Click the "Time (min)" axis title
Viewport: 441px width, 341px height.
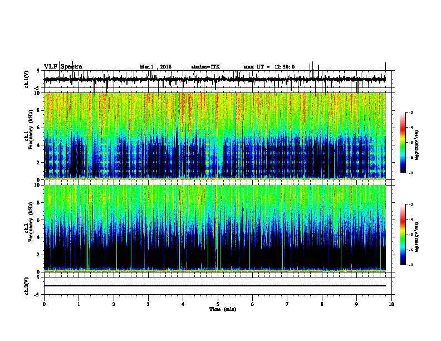click(x=223, y=309)
